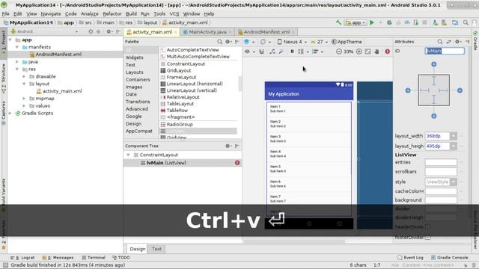The width and height of the screenshot is (479, 269).
Task: Switch to MainActivity.java tab
Action: [207, 31]
